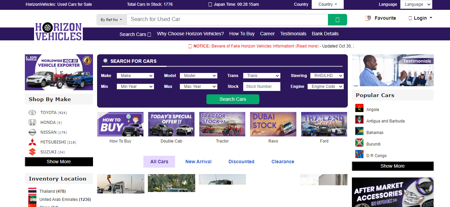Image resolution: width=450 pixels, height=207 pixels.
Task: Click the Honda brand logo
Action: (x=32, y=123)
